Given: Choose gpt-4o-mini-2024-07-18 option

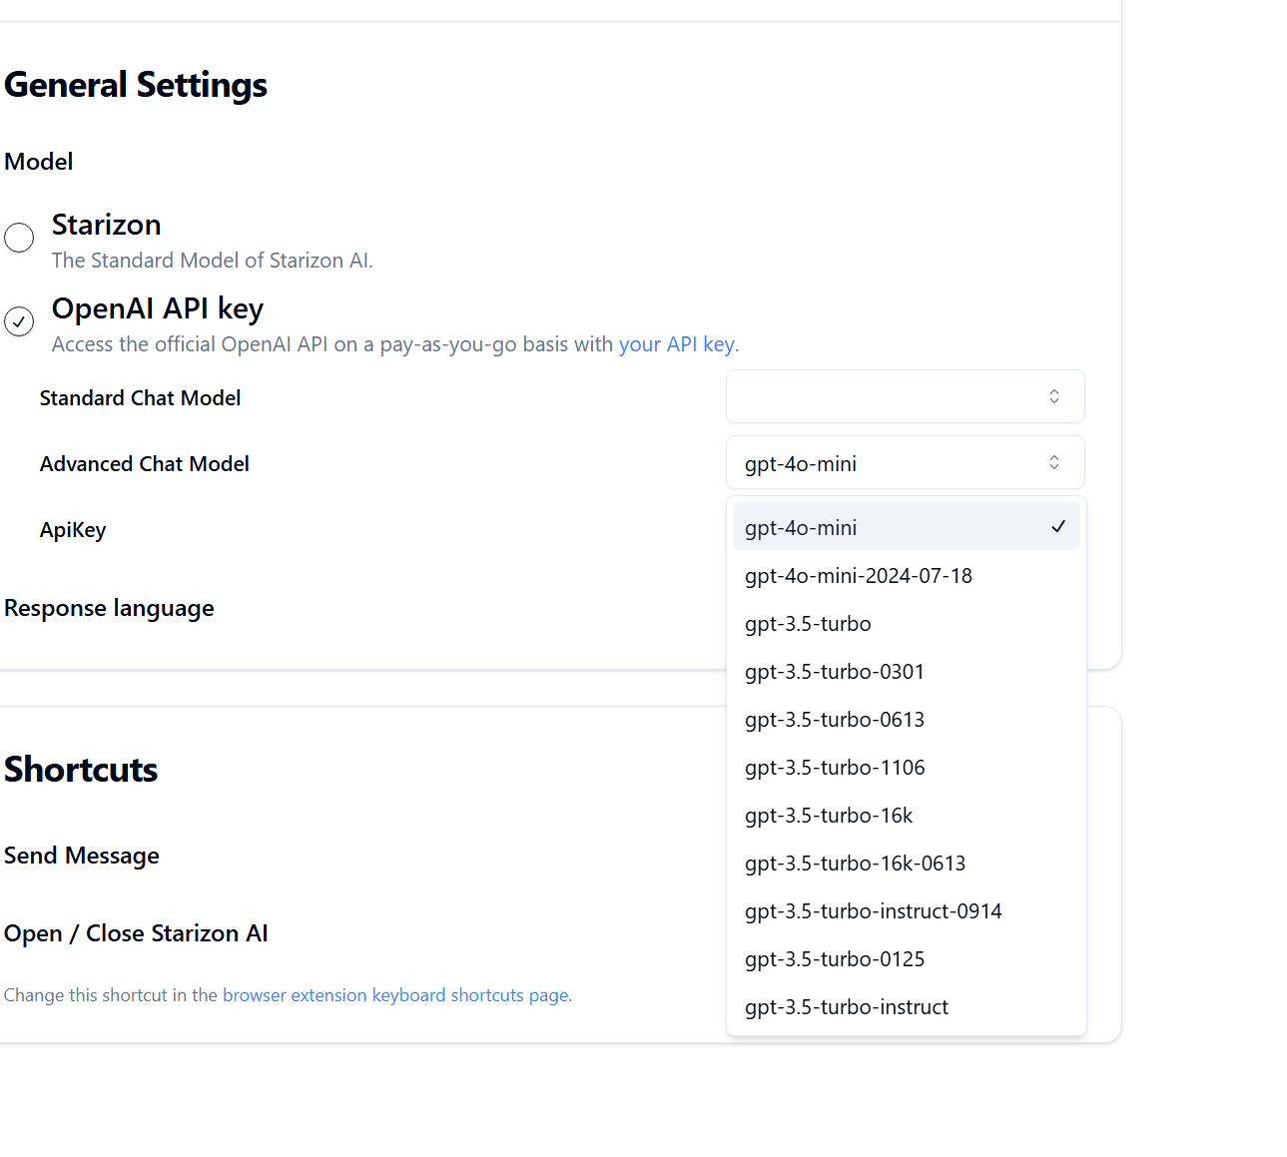Looking at the screenshot, I should tap(906, 575).
